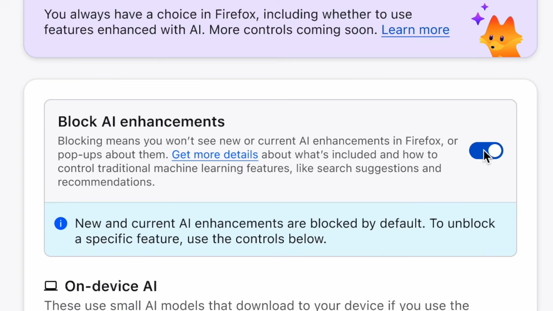Click the Block AI enhancements heading
This screenshot has width=553, height=311.
point(141,121)
